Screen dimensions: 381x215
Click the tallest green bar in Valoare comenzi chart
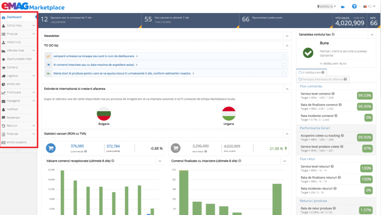(x=62, y=193)
